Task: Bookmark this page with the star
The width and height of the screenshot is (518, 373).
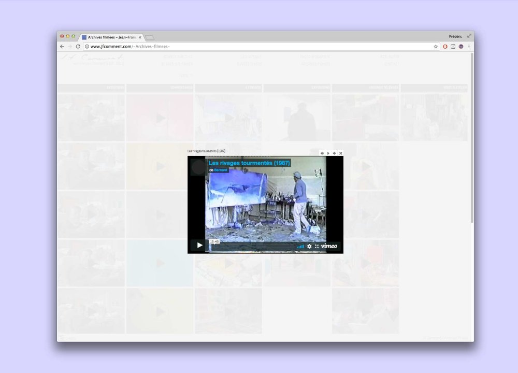Action: pos(436,47)
